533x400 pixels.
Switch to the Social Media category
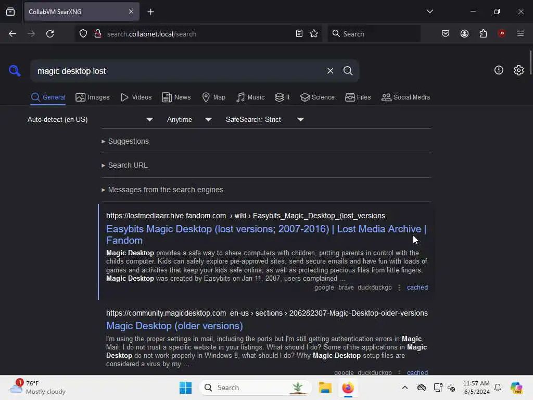tap(405, 97)
